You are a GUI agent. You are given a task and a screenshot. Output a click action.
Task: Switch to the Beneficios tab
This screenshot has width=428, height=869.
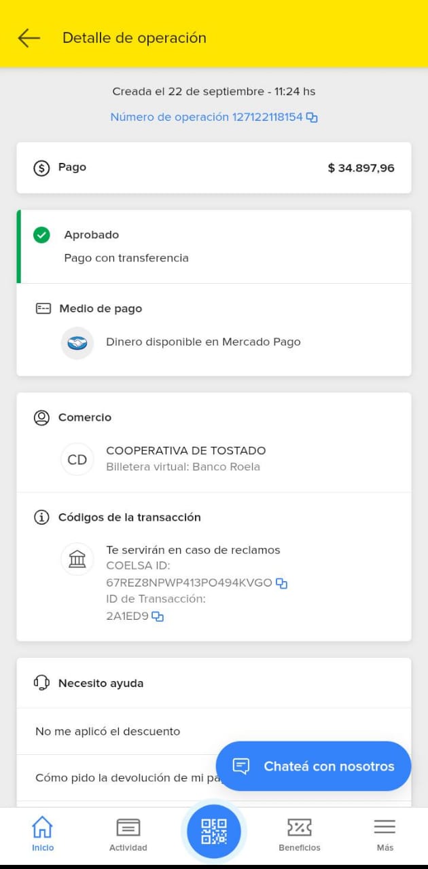[300, 834]
